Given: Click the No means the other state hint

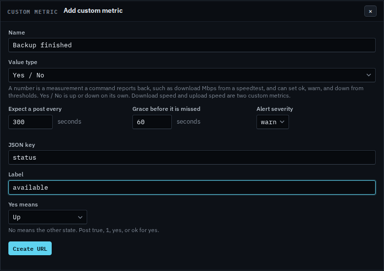Looking at the screenshot, I should tap(84, 230).
